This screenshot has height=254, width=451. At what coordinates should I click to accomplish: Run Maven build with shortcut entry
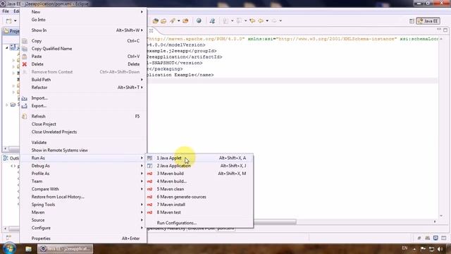pyautogui.click(x=199, y=174)
